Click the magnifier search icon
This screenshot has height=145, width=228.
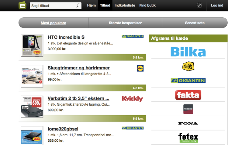78,6
